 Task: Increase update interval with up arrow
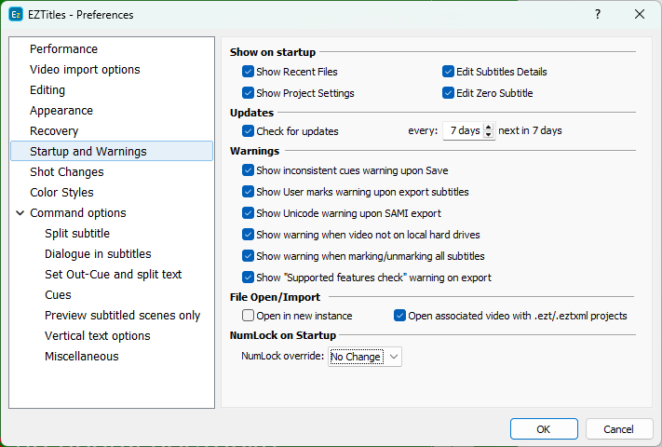[489, 127]
